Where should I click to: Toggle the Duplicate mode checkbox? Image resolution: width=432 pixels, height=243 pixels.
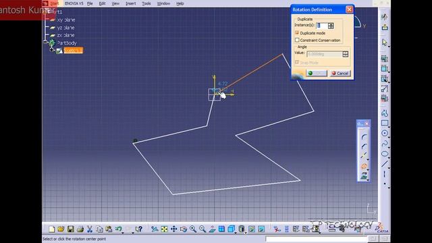(x=297, y=33)
